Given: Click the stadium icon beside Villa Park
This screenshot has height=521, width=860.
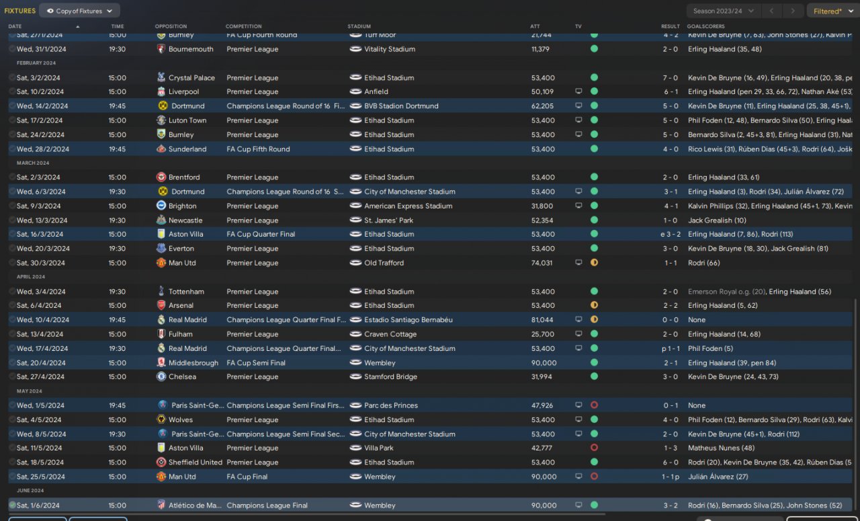Looking at the screenshot, I should pos(355,448).
